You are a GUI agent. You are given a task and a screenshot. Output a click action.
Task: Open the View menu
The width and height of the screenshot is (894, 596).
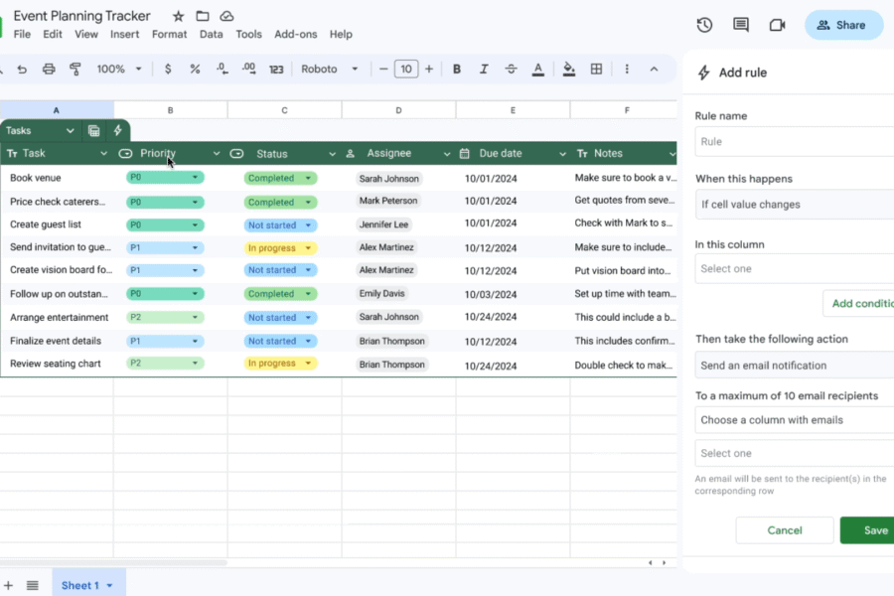click(x=86, y=34)
